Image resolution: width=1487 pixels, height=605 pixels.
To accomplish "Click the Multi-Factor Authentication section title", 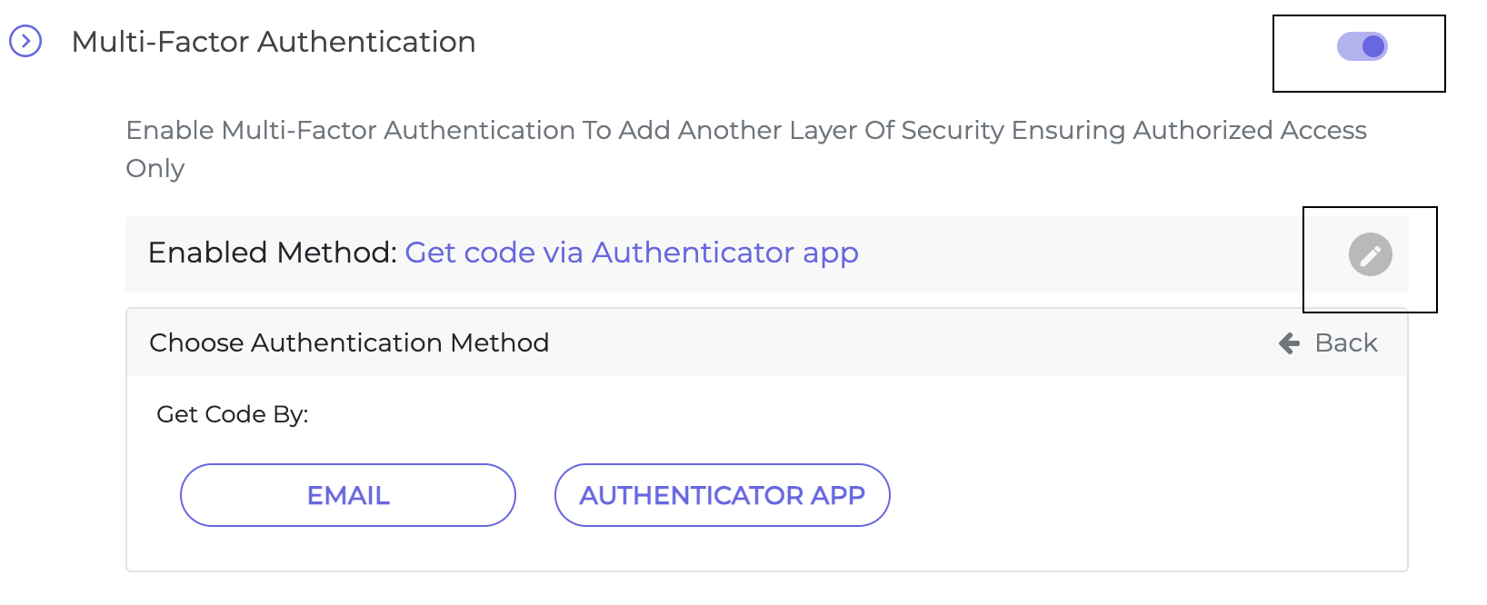I will 274,42.
